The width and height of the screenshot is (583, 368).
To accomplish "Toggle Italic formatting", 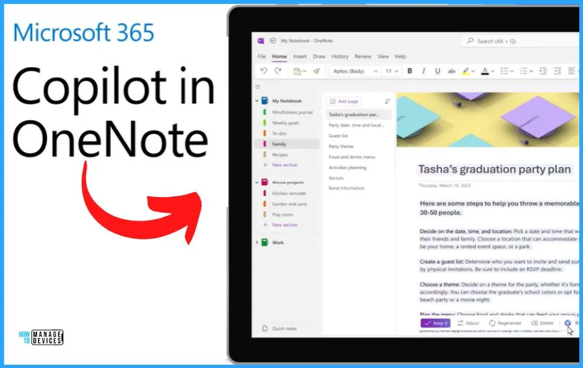I will (x=423, y=70).
